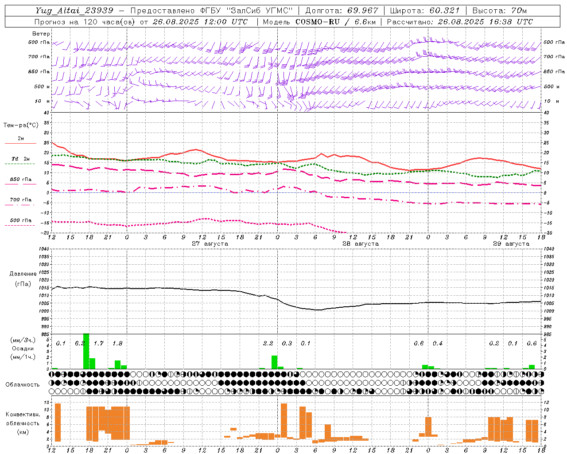Click the dotted pink line sample under the 500 гПа temperature legend
This screenshot has width=567, height=454.
tap(19, 226)
